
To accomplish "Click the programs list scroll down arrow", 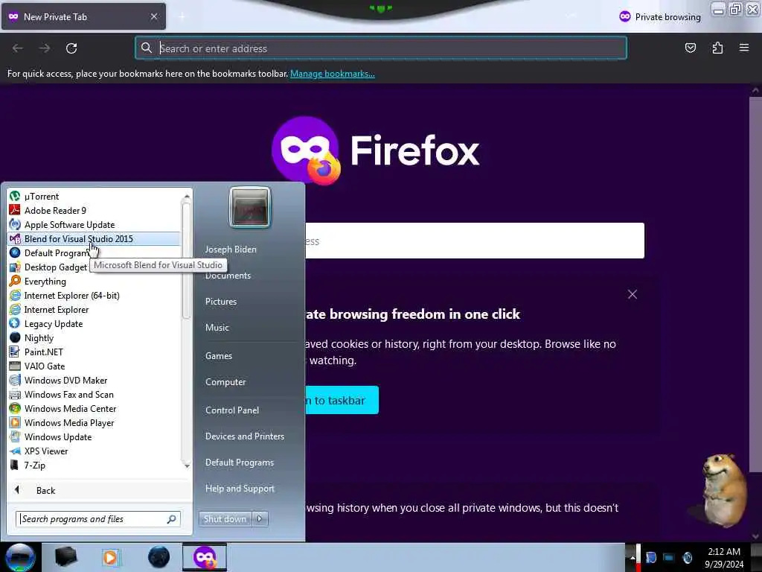I will tap(187, 465).
